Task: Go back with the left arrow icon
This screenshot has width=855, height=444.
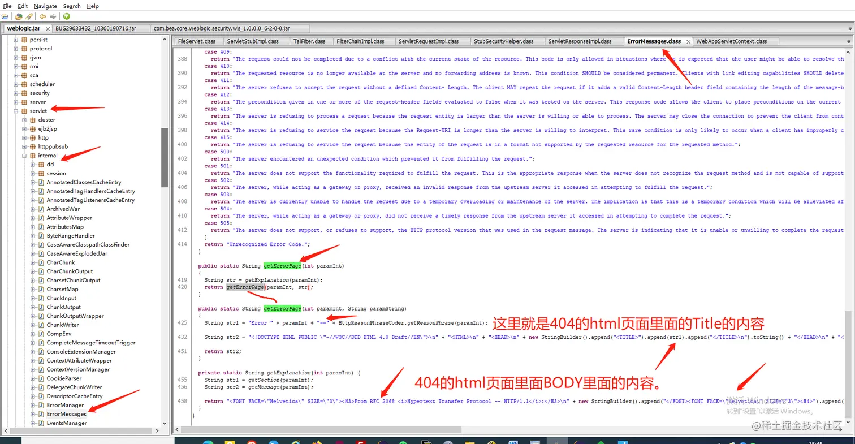Action: pos(42,16)
